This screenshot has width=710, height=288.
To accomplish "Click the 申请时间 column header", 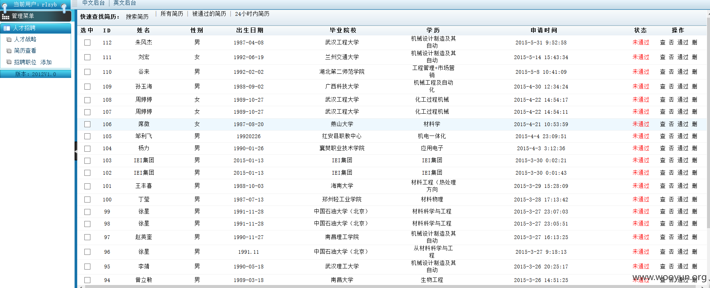I will pos(544,30).
